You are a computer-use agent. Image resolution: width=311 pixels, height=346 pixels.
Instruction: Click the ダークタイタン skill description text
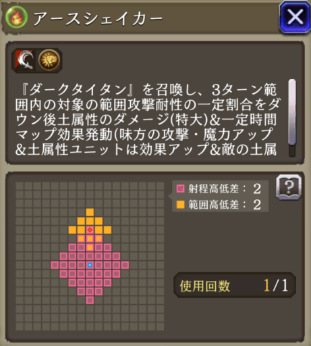click(148, 120)
